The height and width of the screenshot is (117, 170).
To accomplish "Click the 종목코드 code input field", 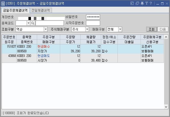I will click(x=21, y=23).
